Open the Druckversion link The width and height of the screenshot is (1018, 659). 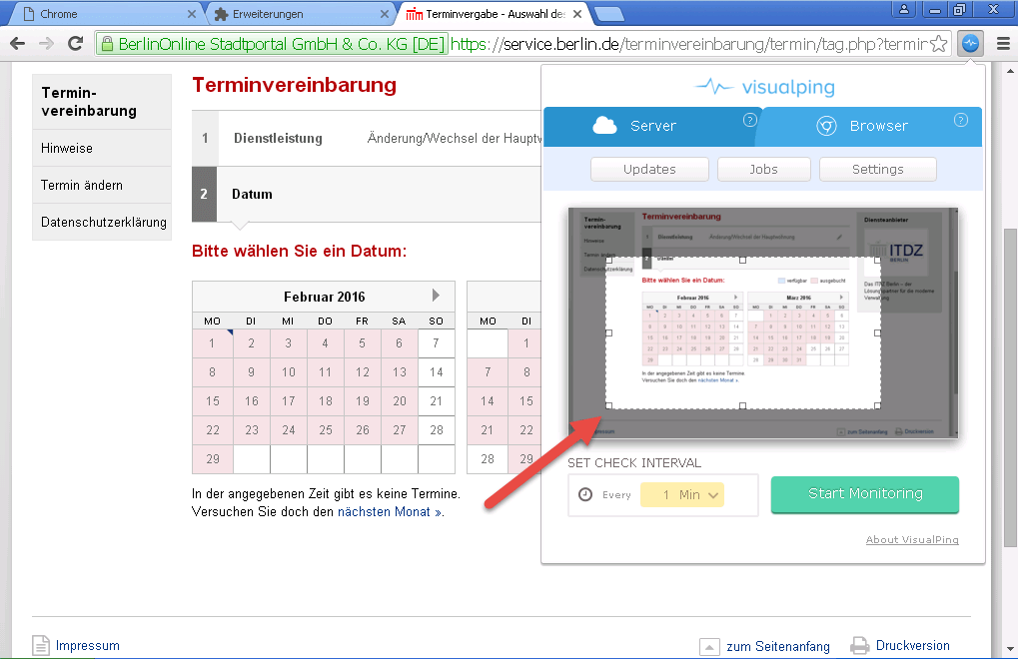pyautogui.click(x=912, y=645)
